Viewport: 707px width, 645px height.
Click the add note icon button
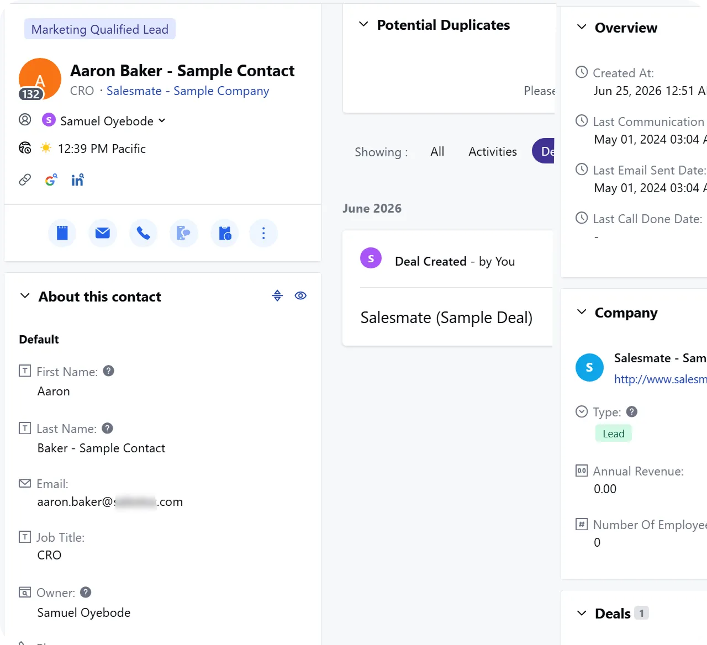[x=62, y=234]
